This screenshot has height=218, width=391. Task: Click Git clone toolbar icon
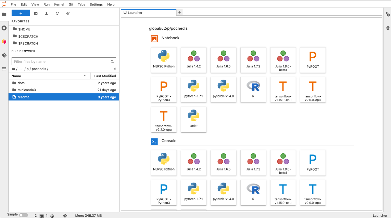pos(68,13)
